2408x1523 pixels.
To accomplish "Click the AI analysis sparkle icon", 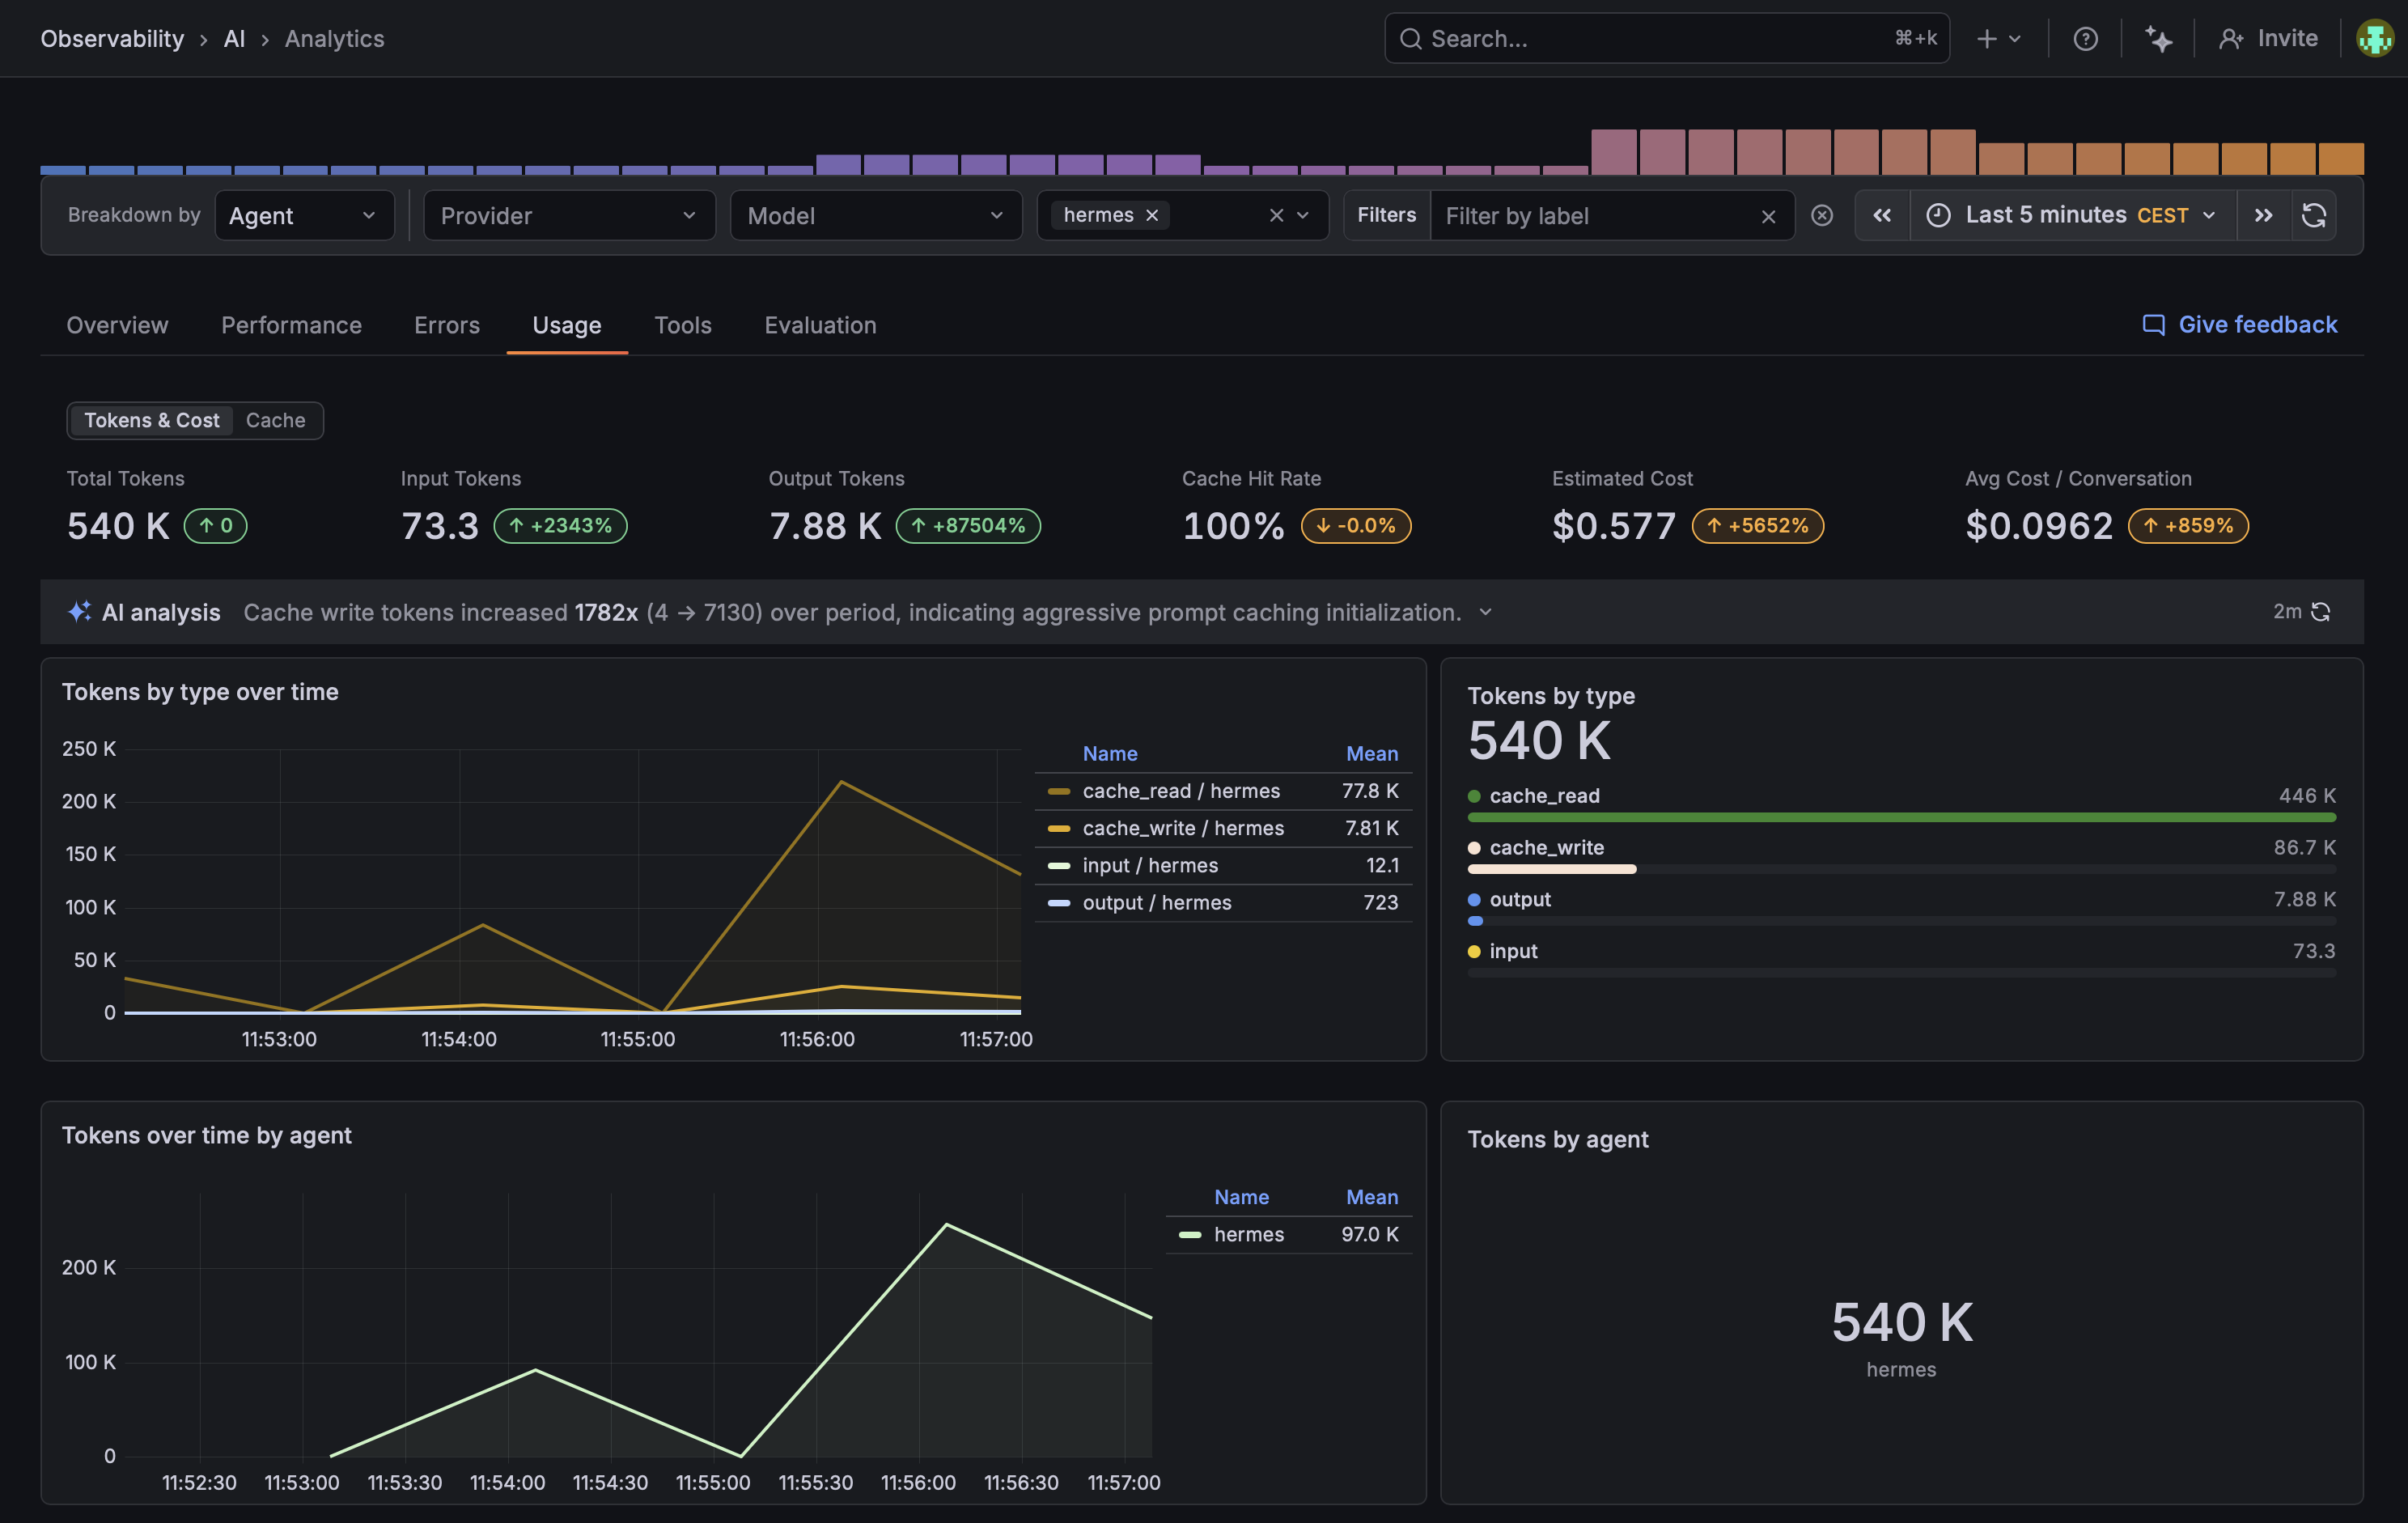I will pyautogui.click(x=79, y=612).
